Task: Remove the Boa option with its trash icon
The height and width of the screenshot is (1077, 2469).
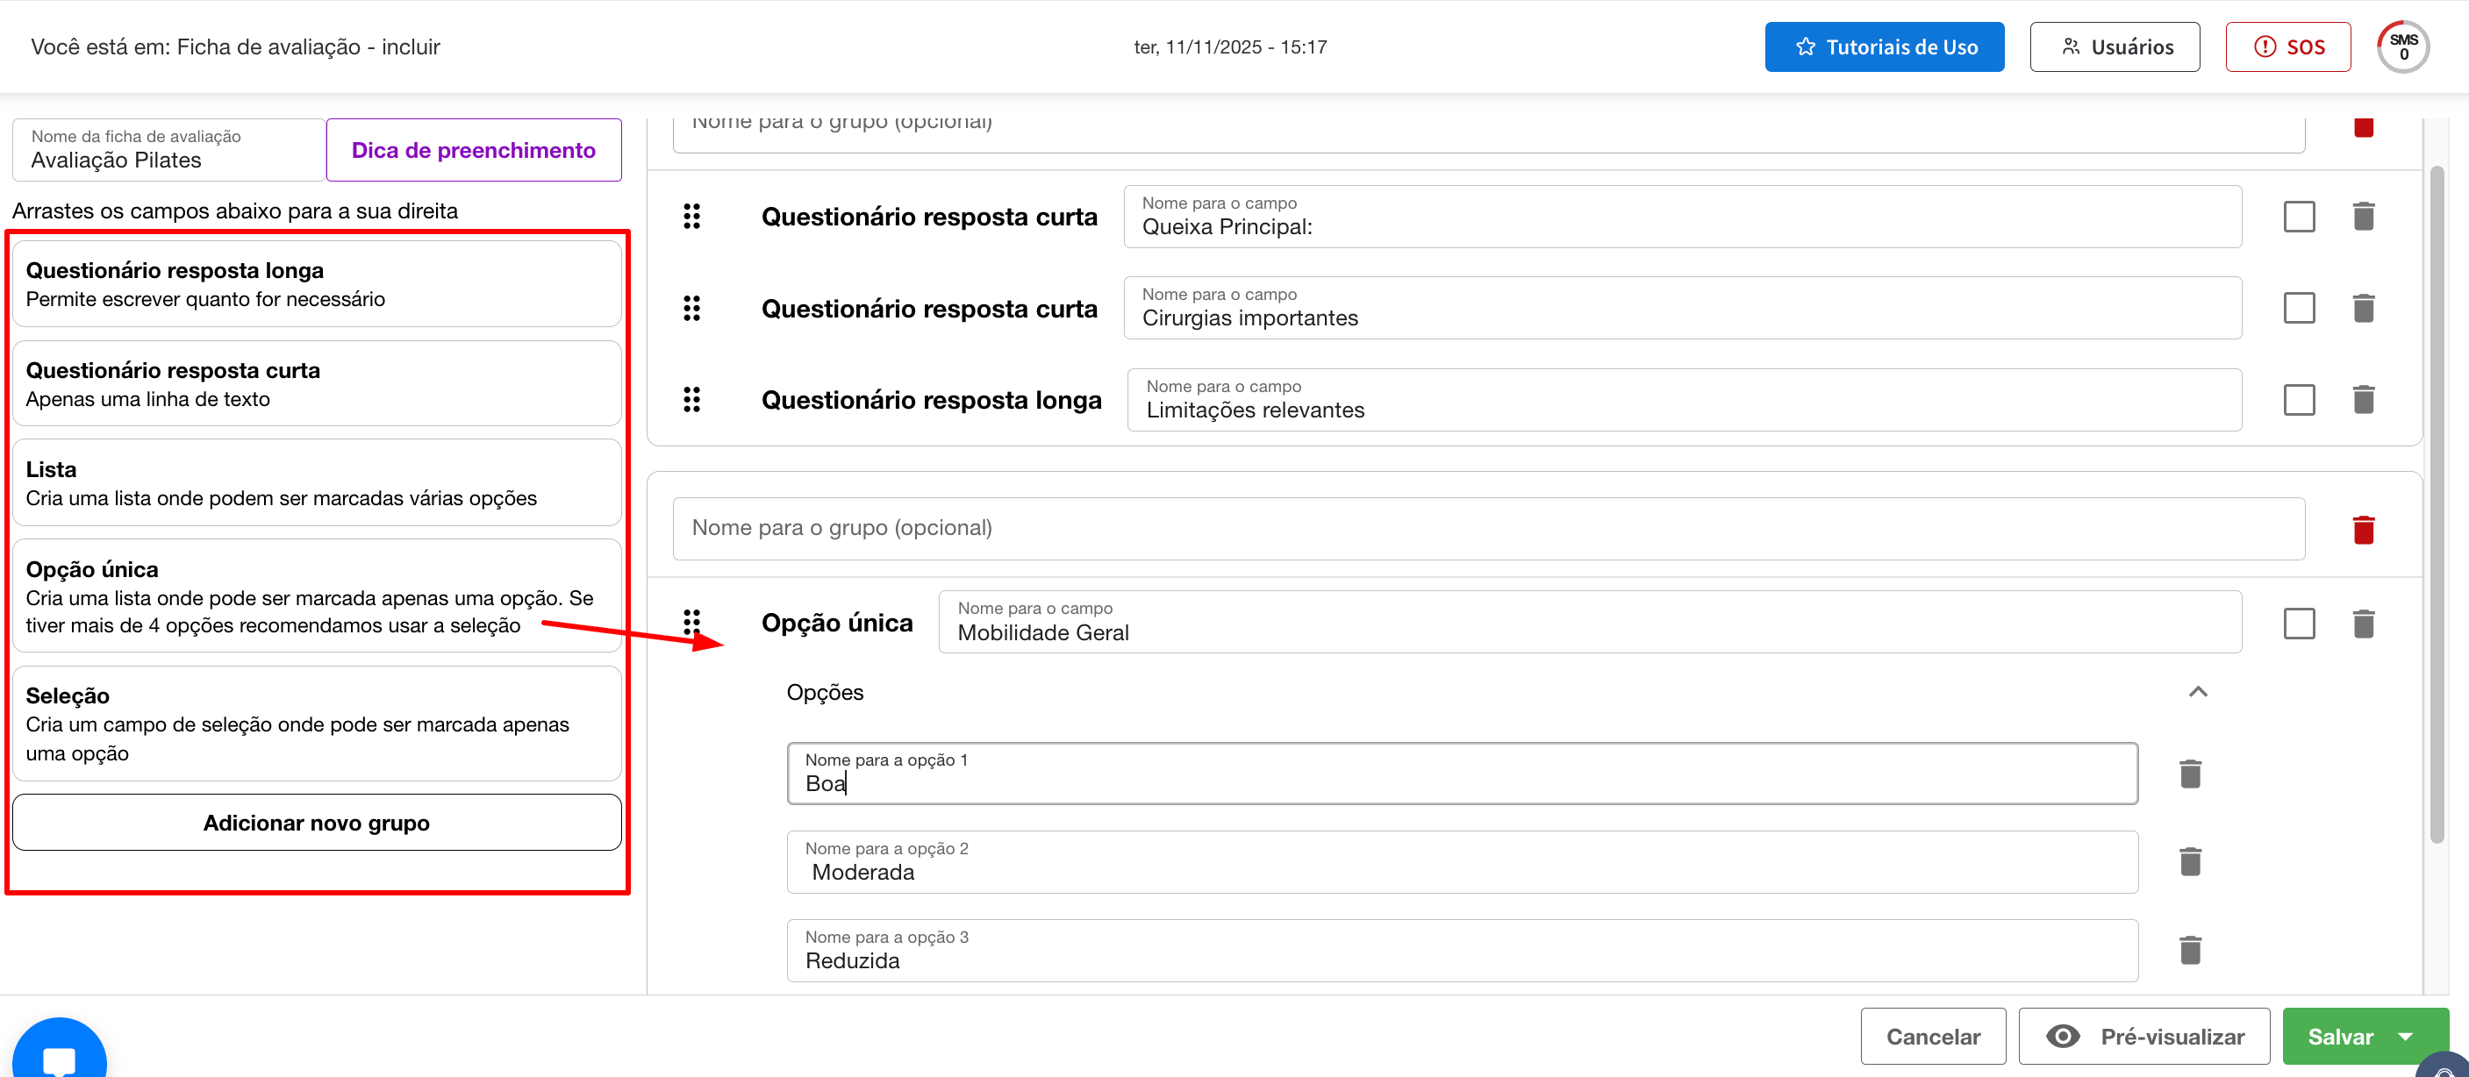Action: click(x=2189, y=774)
